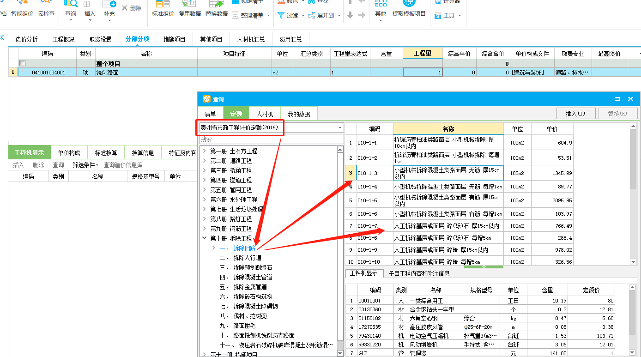Click the 整理清单 organize list tool

(248, 15)
